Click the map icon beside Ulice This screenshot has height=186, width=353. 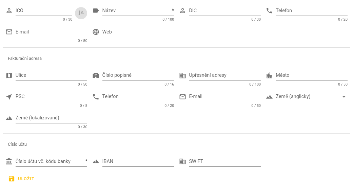tap(9, 75)
